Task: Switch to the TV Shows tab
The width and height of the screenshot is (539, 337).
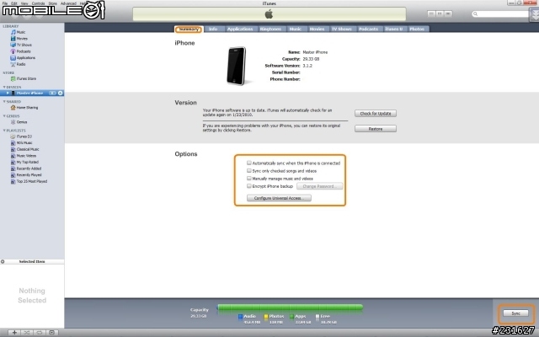Action: click(x=342, y=29)
